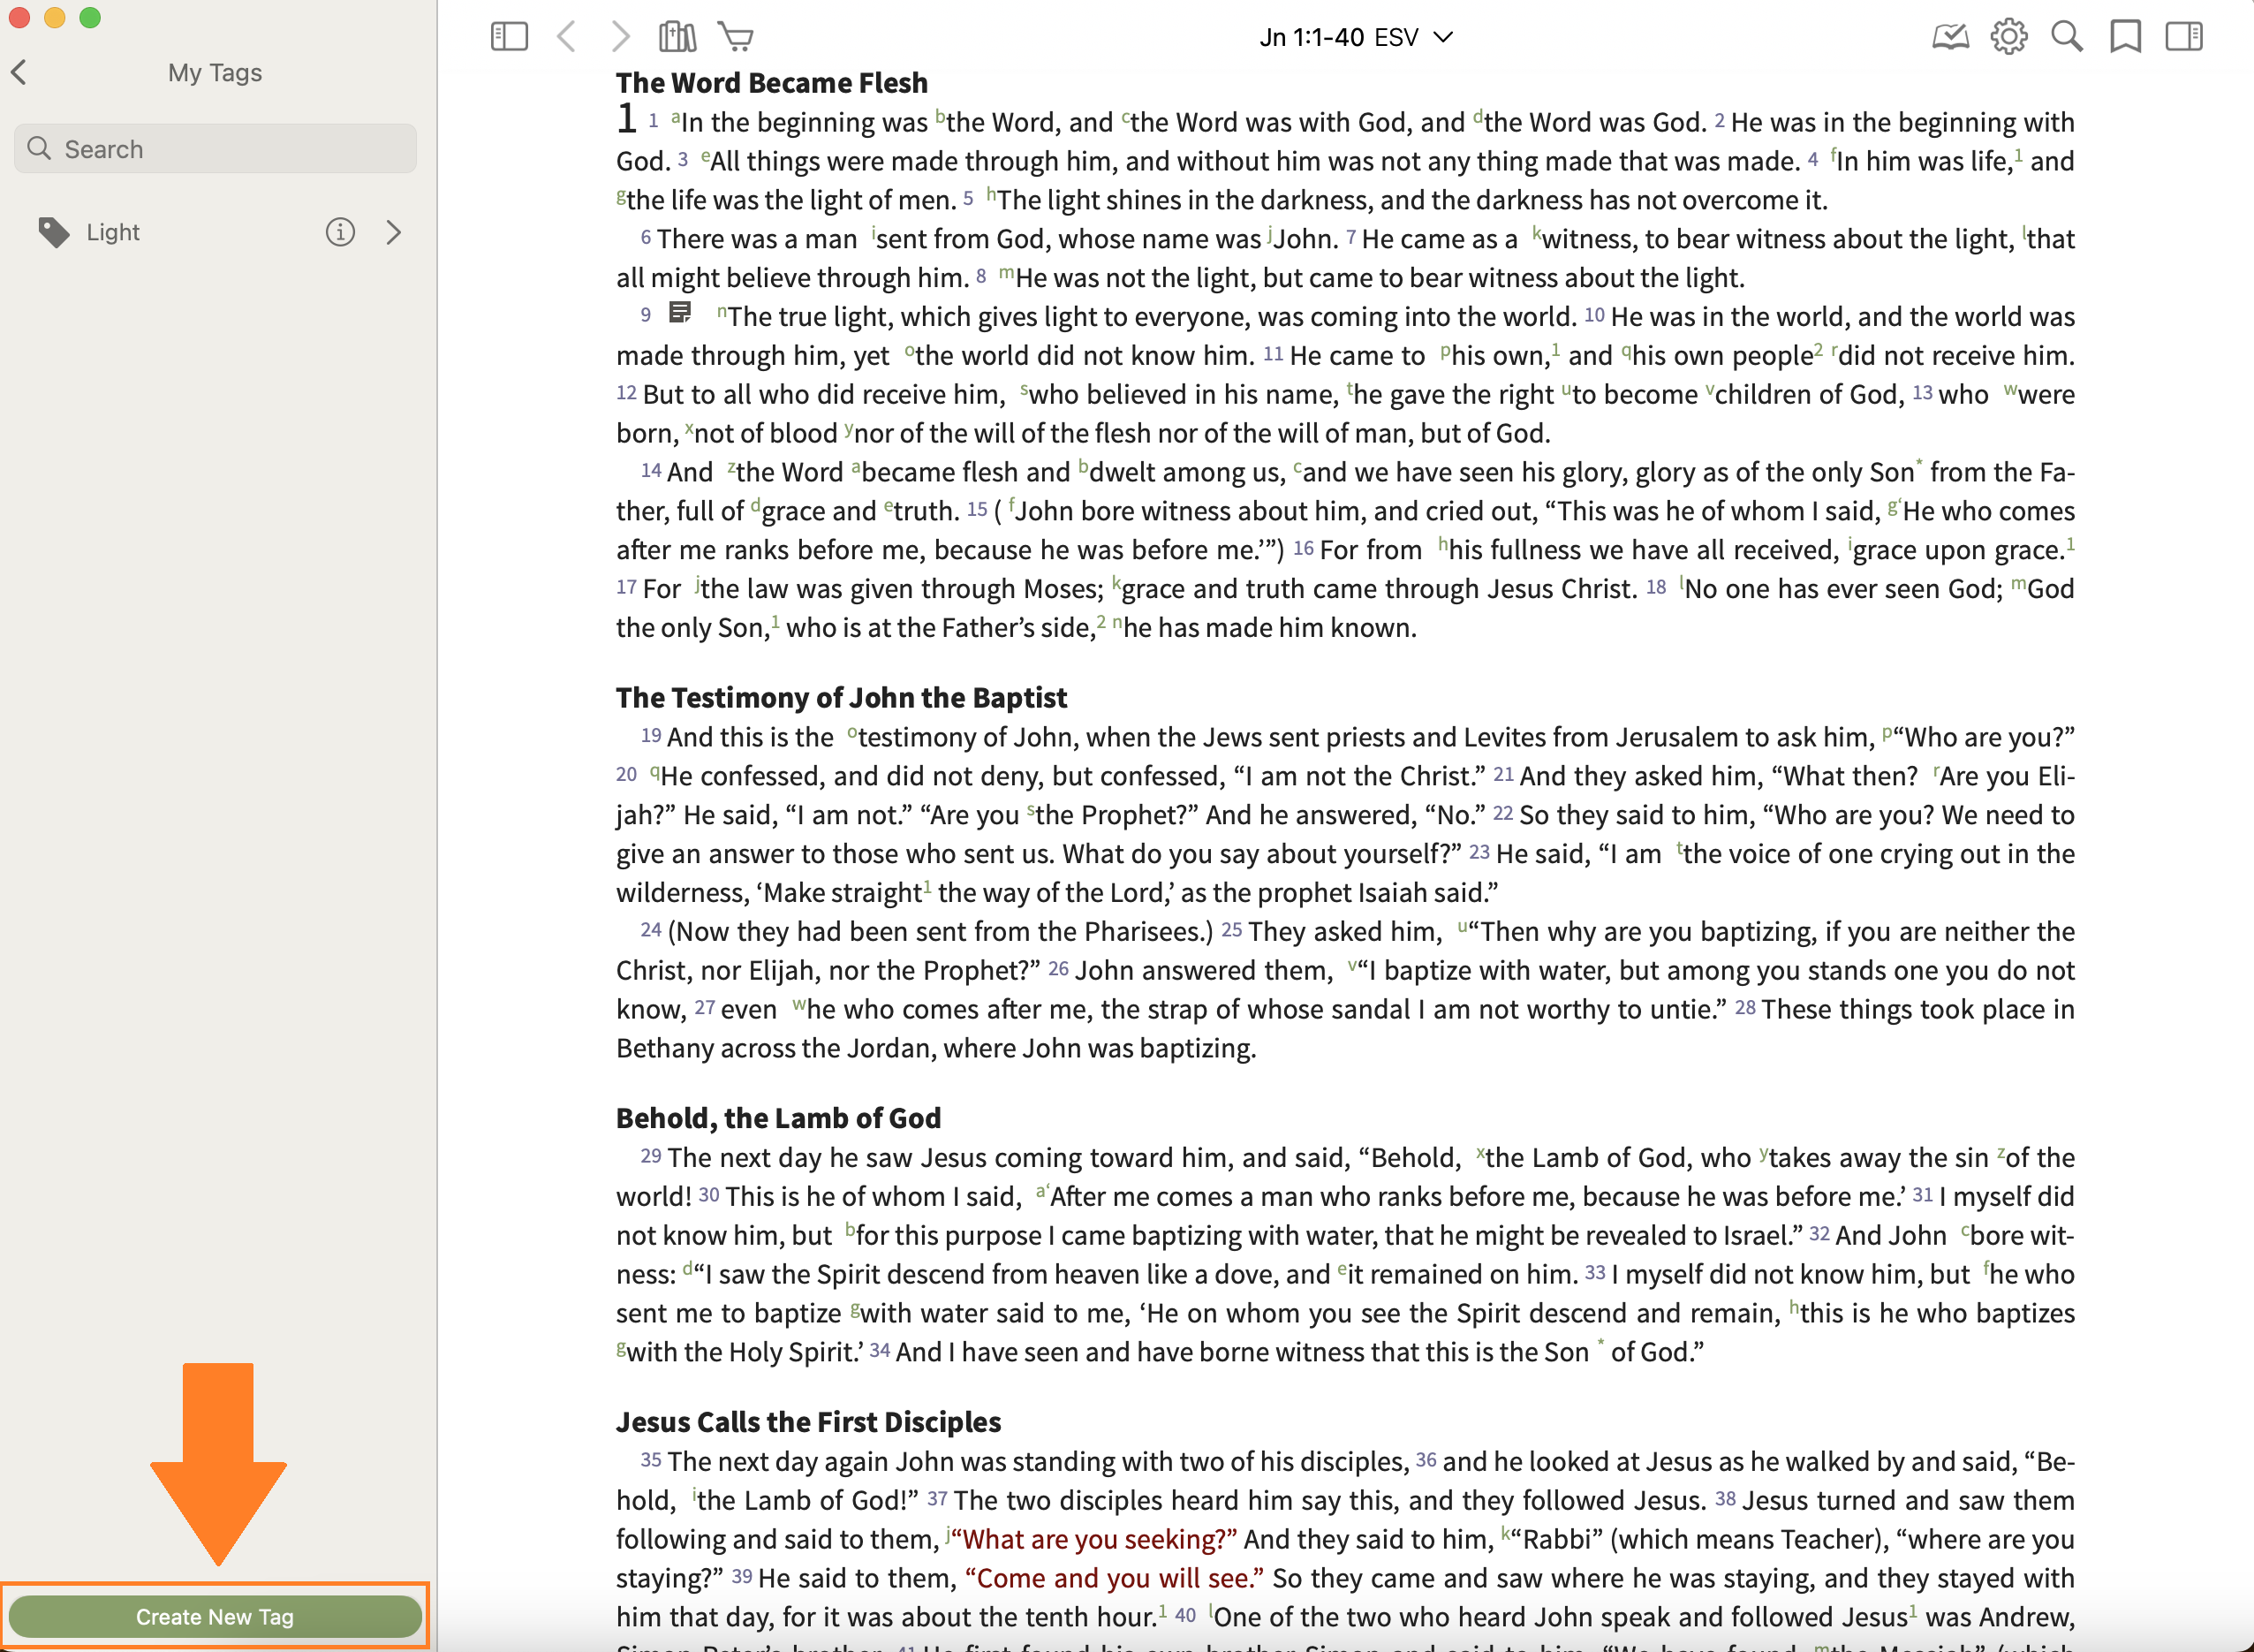Viewport: 2254px width, 1652px height.
Task: Open search magnifier in top toolbar
Action: (2066, 37)
